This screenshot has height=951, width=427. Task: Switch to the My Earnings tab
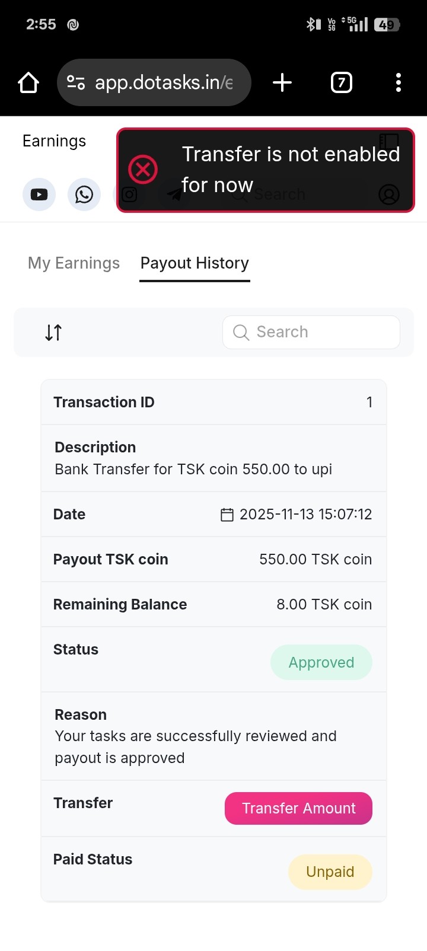coord(74,263)
